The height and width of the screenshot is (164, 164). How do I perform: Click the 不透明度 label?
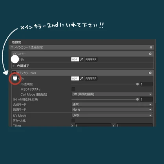coord(27,84)
